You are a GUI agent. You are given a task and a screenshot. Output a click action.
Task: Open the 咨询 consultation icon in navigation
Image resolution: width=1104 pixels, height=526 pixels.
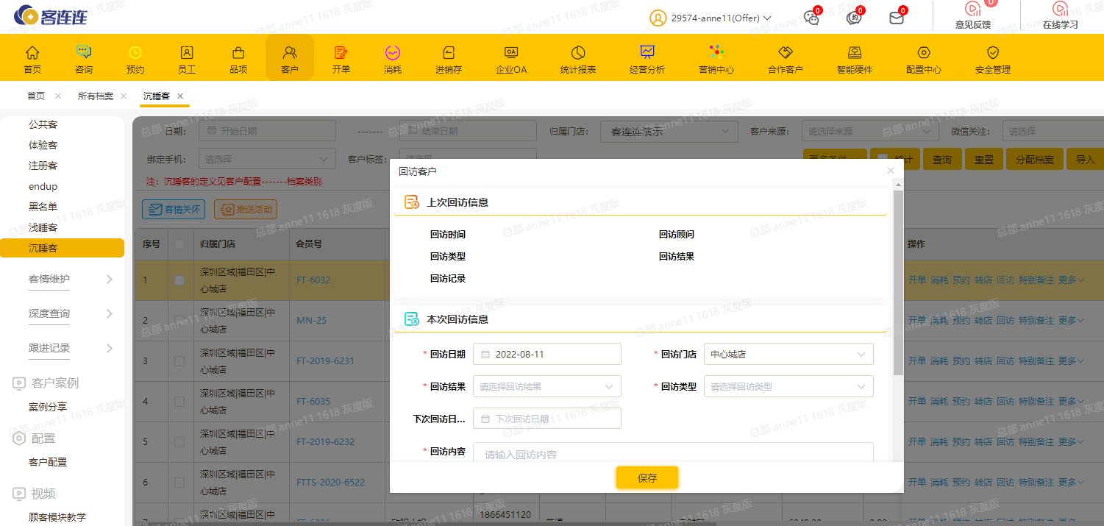pyautogui.click(x=84, y=53)
